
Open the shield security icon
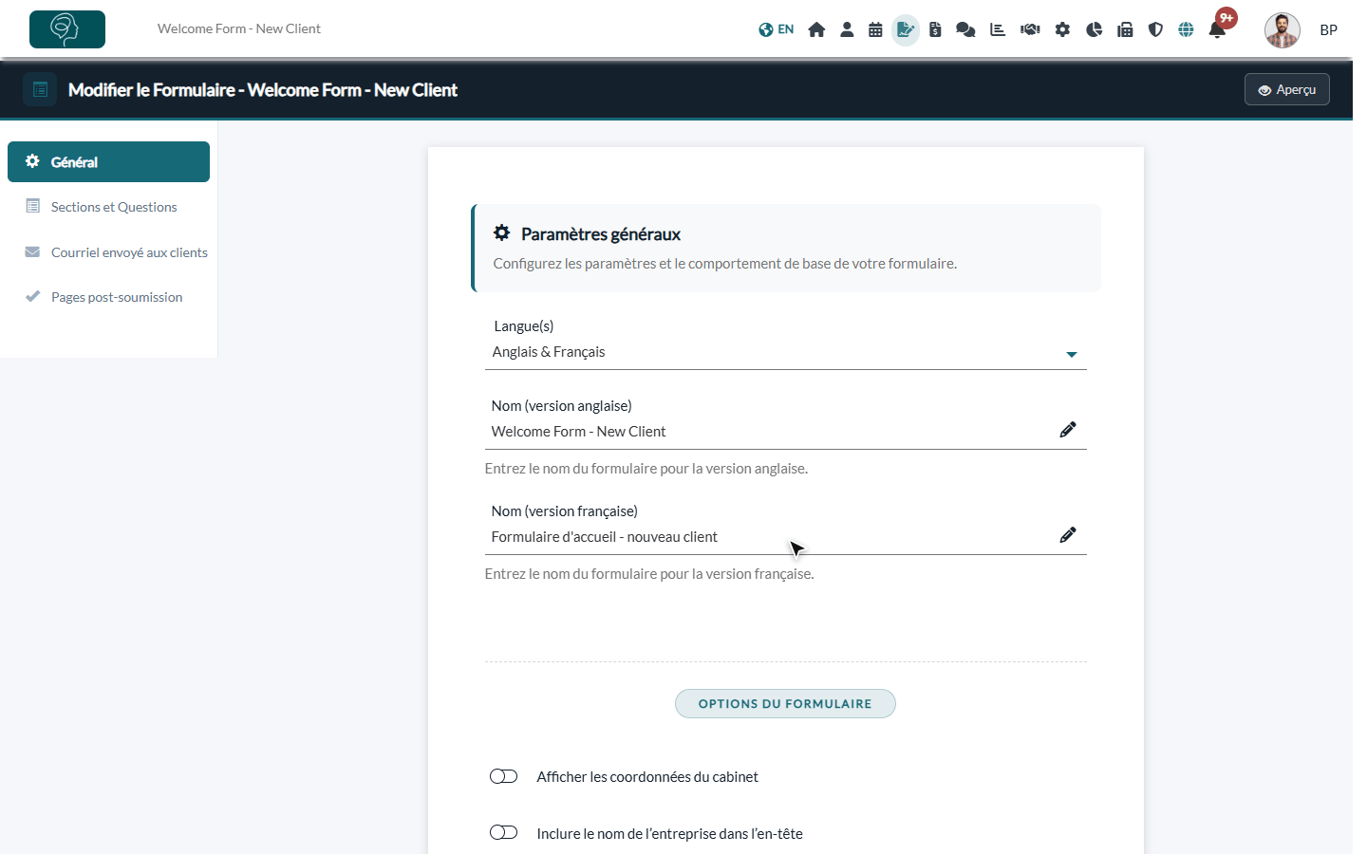tap(1155, 29)
